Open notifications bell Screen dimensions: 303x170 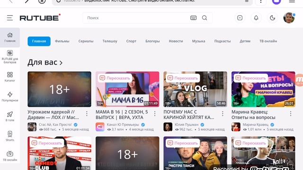[x=256, y=18]
